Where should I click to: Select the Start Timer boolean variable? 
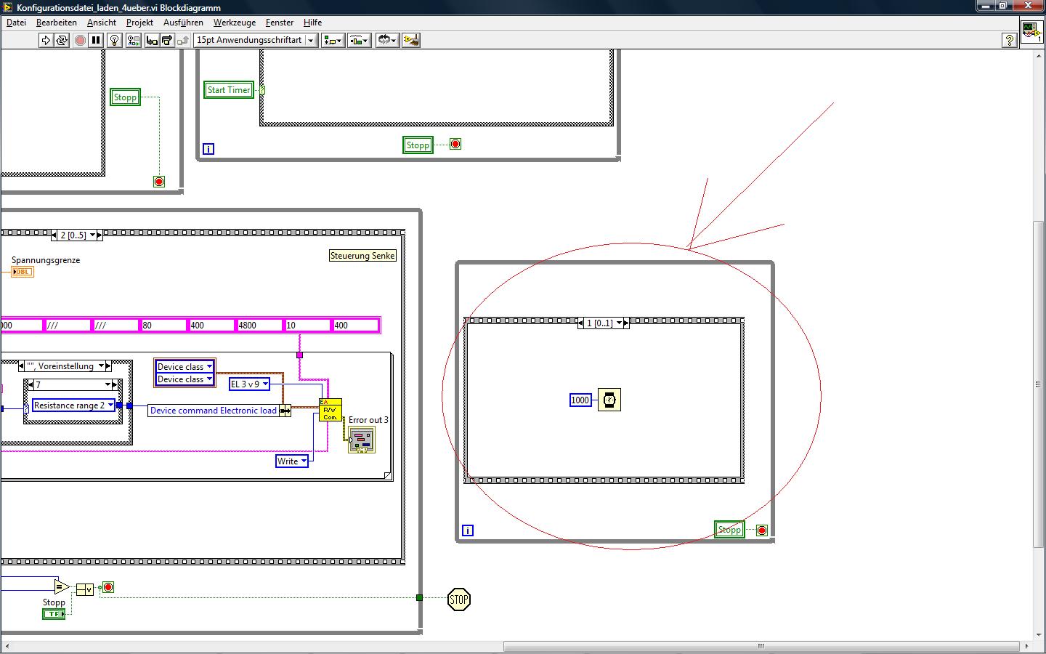pyautogui.click(x=229, y=90)
